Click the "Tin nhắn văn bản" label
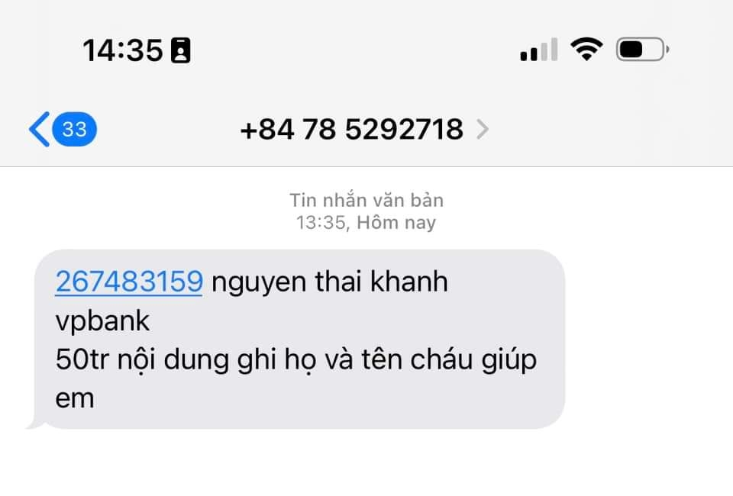Image resolution: width=733 pixels, height=496 pixels. tap(366, 200)
